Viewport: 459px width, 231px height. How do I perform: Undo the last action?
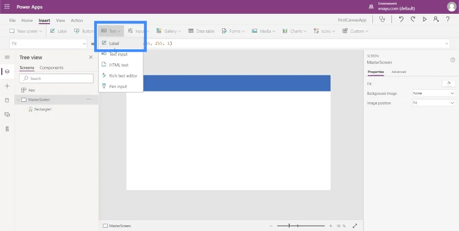tap(401, 20)
